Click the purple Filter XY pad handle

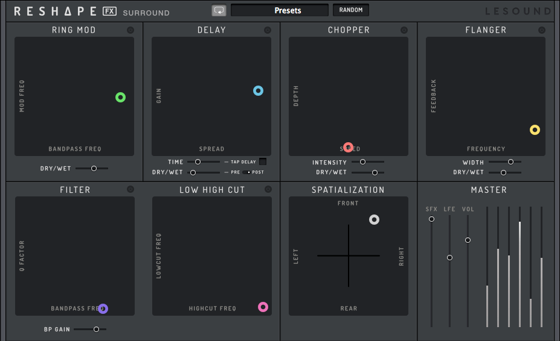[x=103, y=308]
